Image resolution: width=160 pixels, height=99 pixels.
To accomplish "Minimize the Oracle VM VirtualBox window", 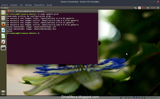I will (x=150, y=2).
